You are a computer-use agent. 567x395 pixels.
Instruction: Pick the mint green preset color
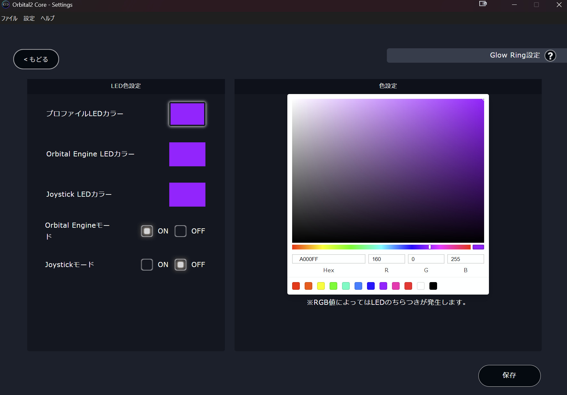pyautogui.click(x=346, y=286)
